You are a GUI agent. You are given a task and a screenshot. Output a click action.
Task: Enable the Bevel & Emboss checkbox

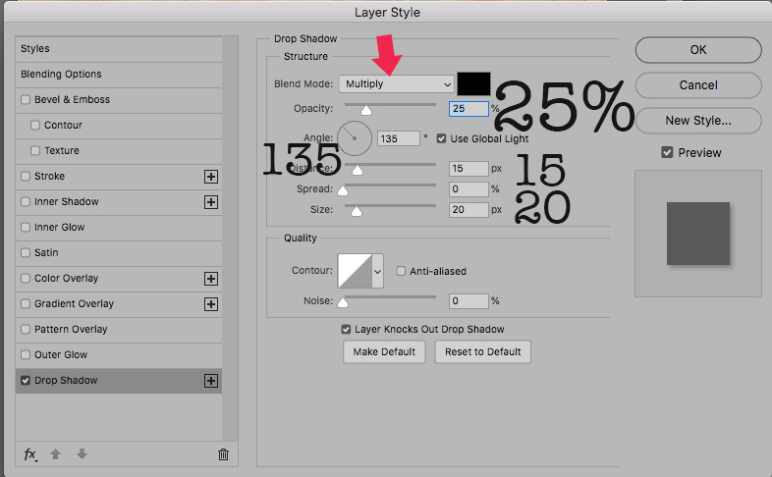click(26, 100)
